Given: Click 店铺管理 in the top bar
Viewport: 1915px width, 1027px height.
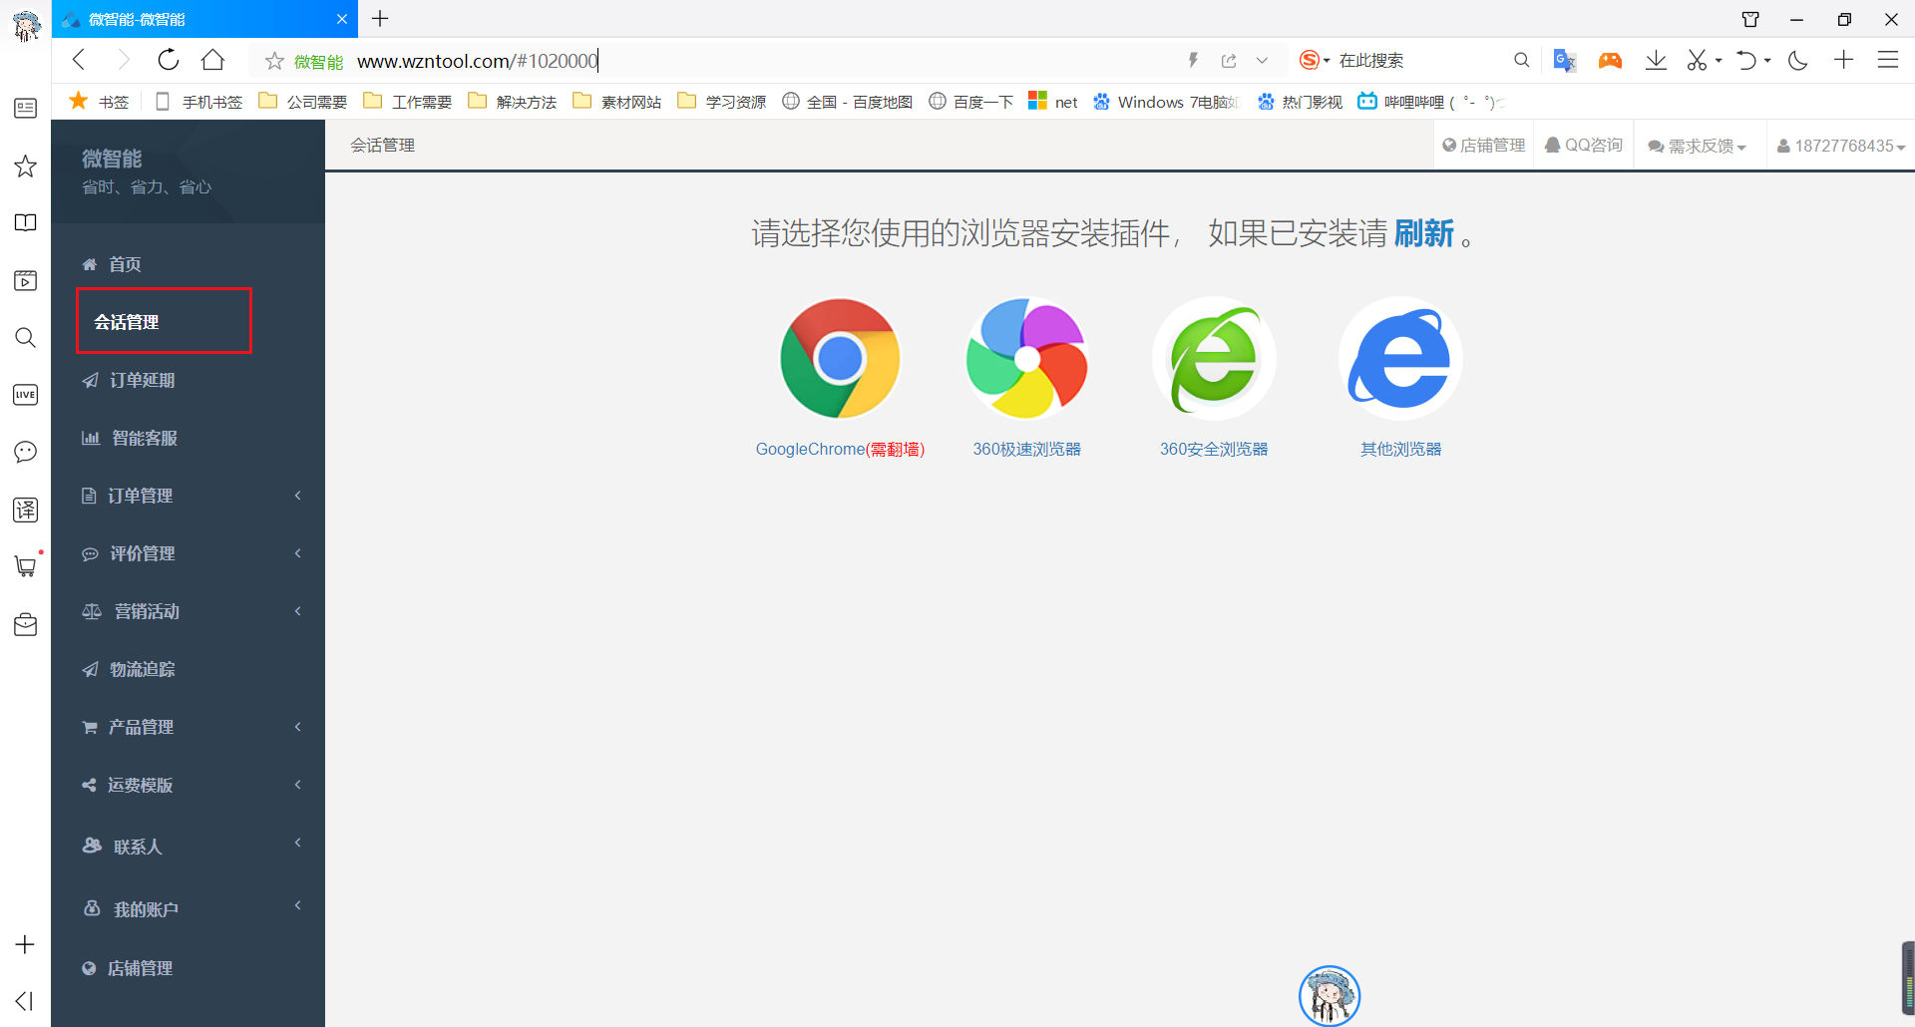Looking at the screenshot, I should (x=1484, y=146).
